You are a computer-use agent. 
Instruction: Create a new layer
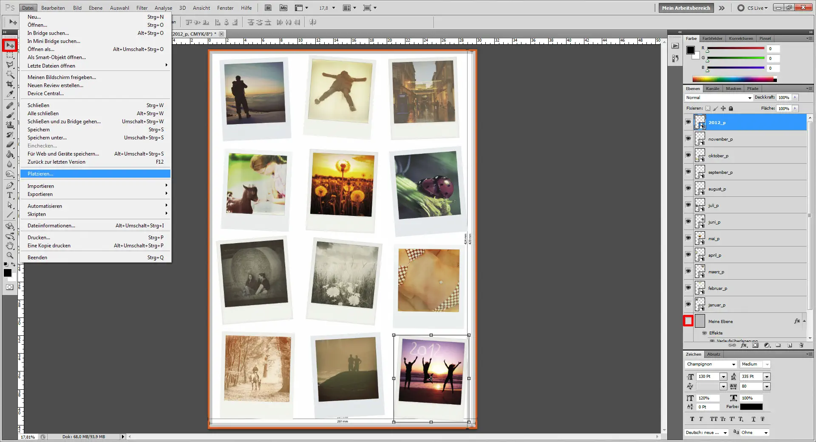tap(789, 345)
